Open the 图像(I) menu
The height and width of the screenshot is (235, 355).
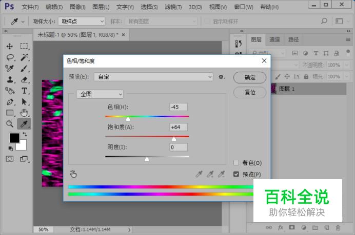click(x=77, y=7)
